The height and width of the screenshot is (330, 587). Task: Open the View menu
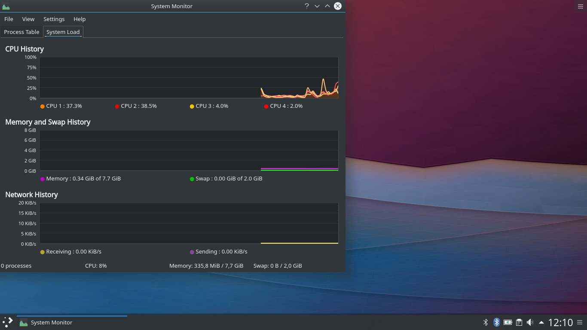[28, 19]
